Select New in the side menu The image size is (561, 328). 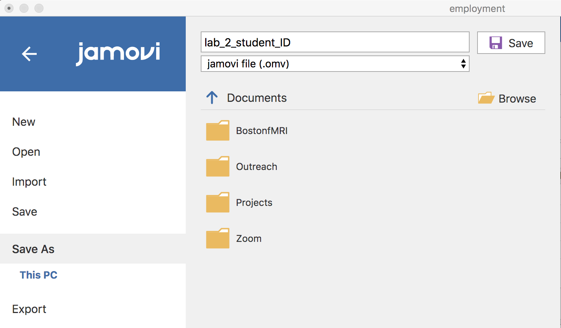click(x=24, y=122)
